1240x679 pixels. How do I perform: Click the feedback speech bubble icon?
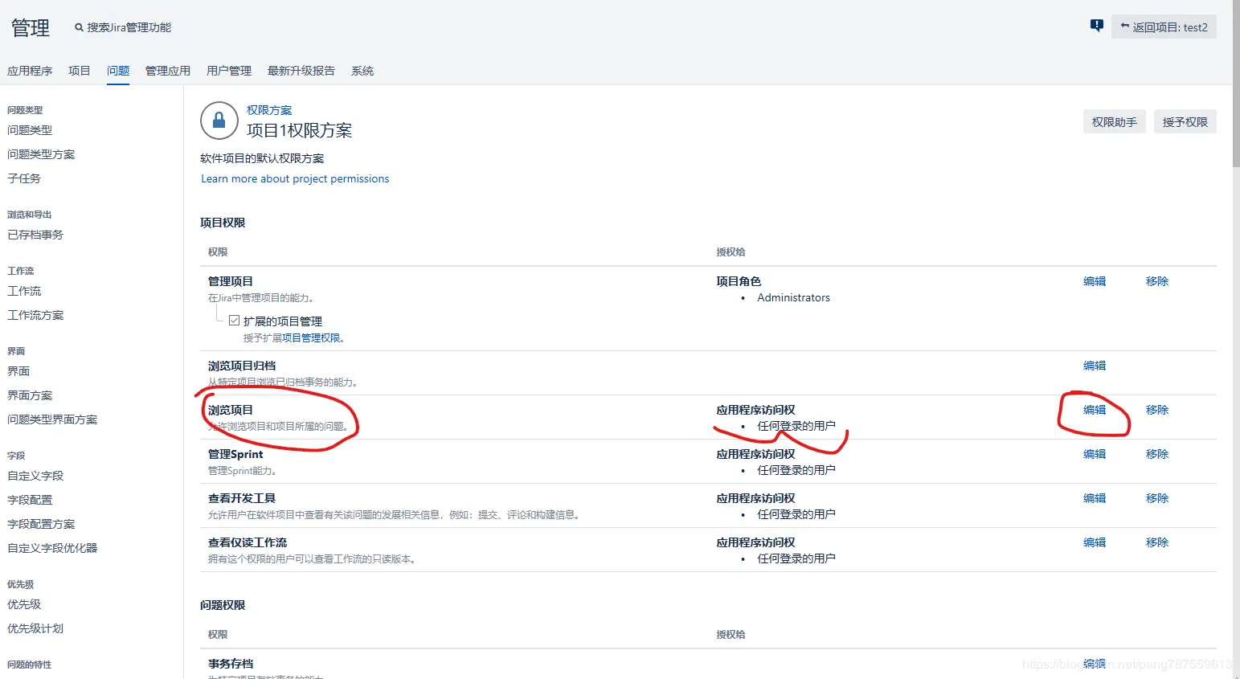pyautogui.click(x=1096, y=25)
